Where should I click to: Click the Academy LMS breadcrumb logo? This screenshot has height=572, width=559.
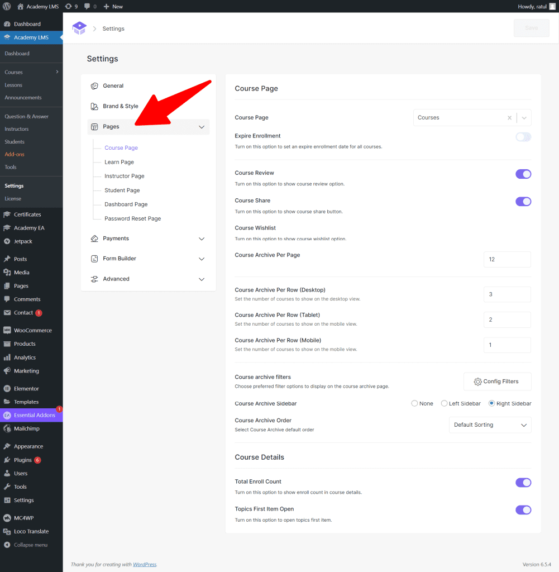click(x=79, y=27)
